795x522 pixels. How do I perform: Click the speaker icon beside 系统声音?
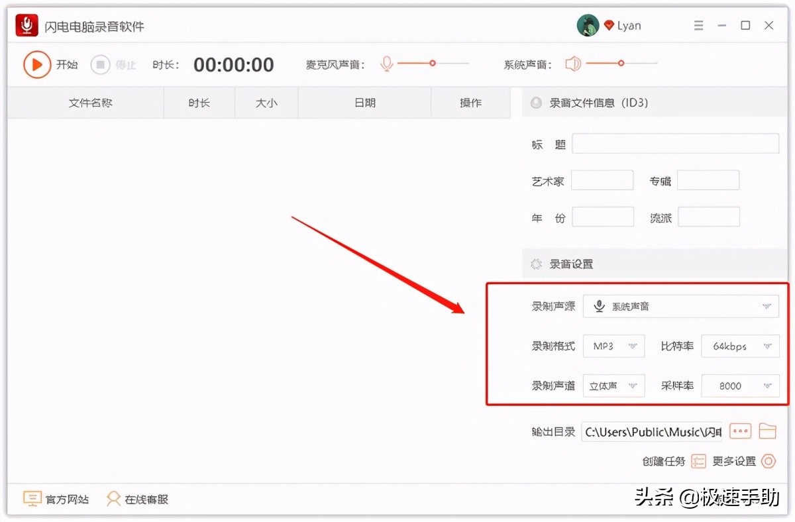click(x=572, y=64)
